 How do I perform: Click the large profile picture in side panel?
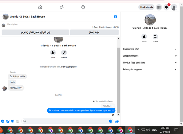[x=150, y=20]
